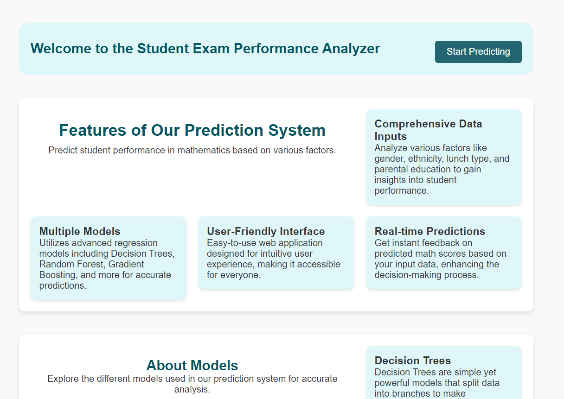
Task: Click the Welcome to Student Exam Performance Analyzer heading
Action: [205, 49]
